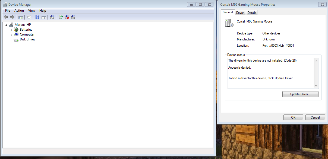Click Cancel in the Properties dialog

click(x=315, y=117)
